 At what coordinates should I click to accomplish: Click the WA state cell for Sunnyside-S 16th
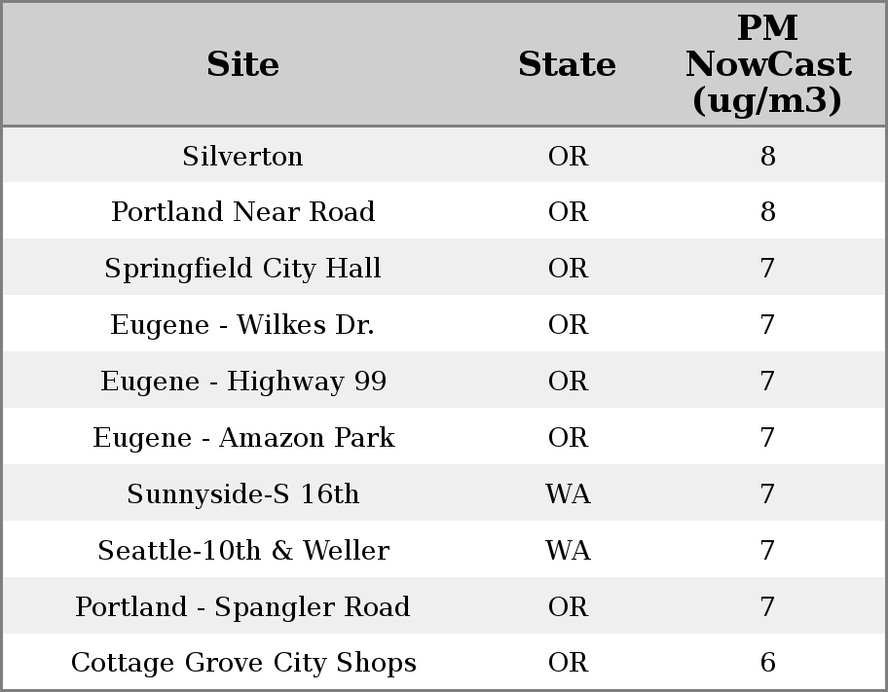568,494
